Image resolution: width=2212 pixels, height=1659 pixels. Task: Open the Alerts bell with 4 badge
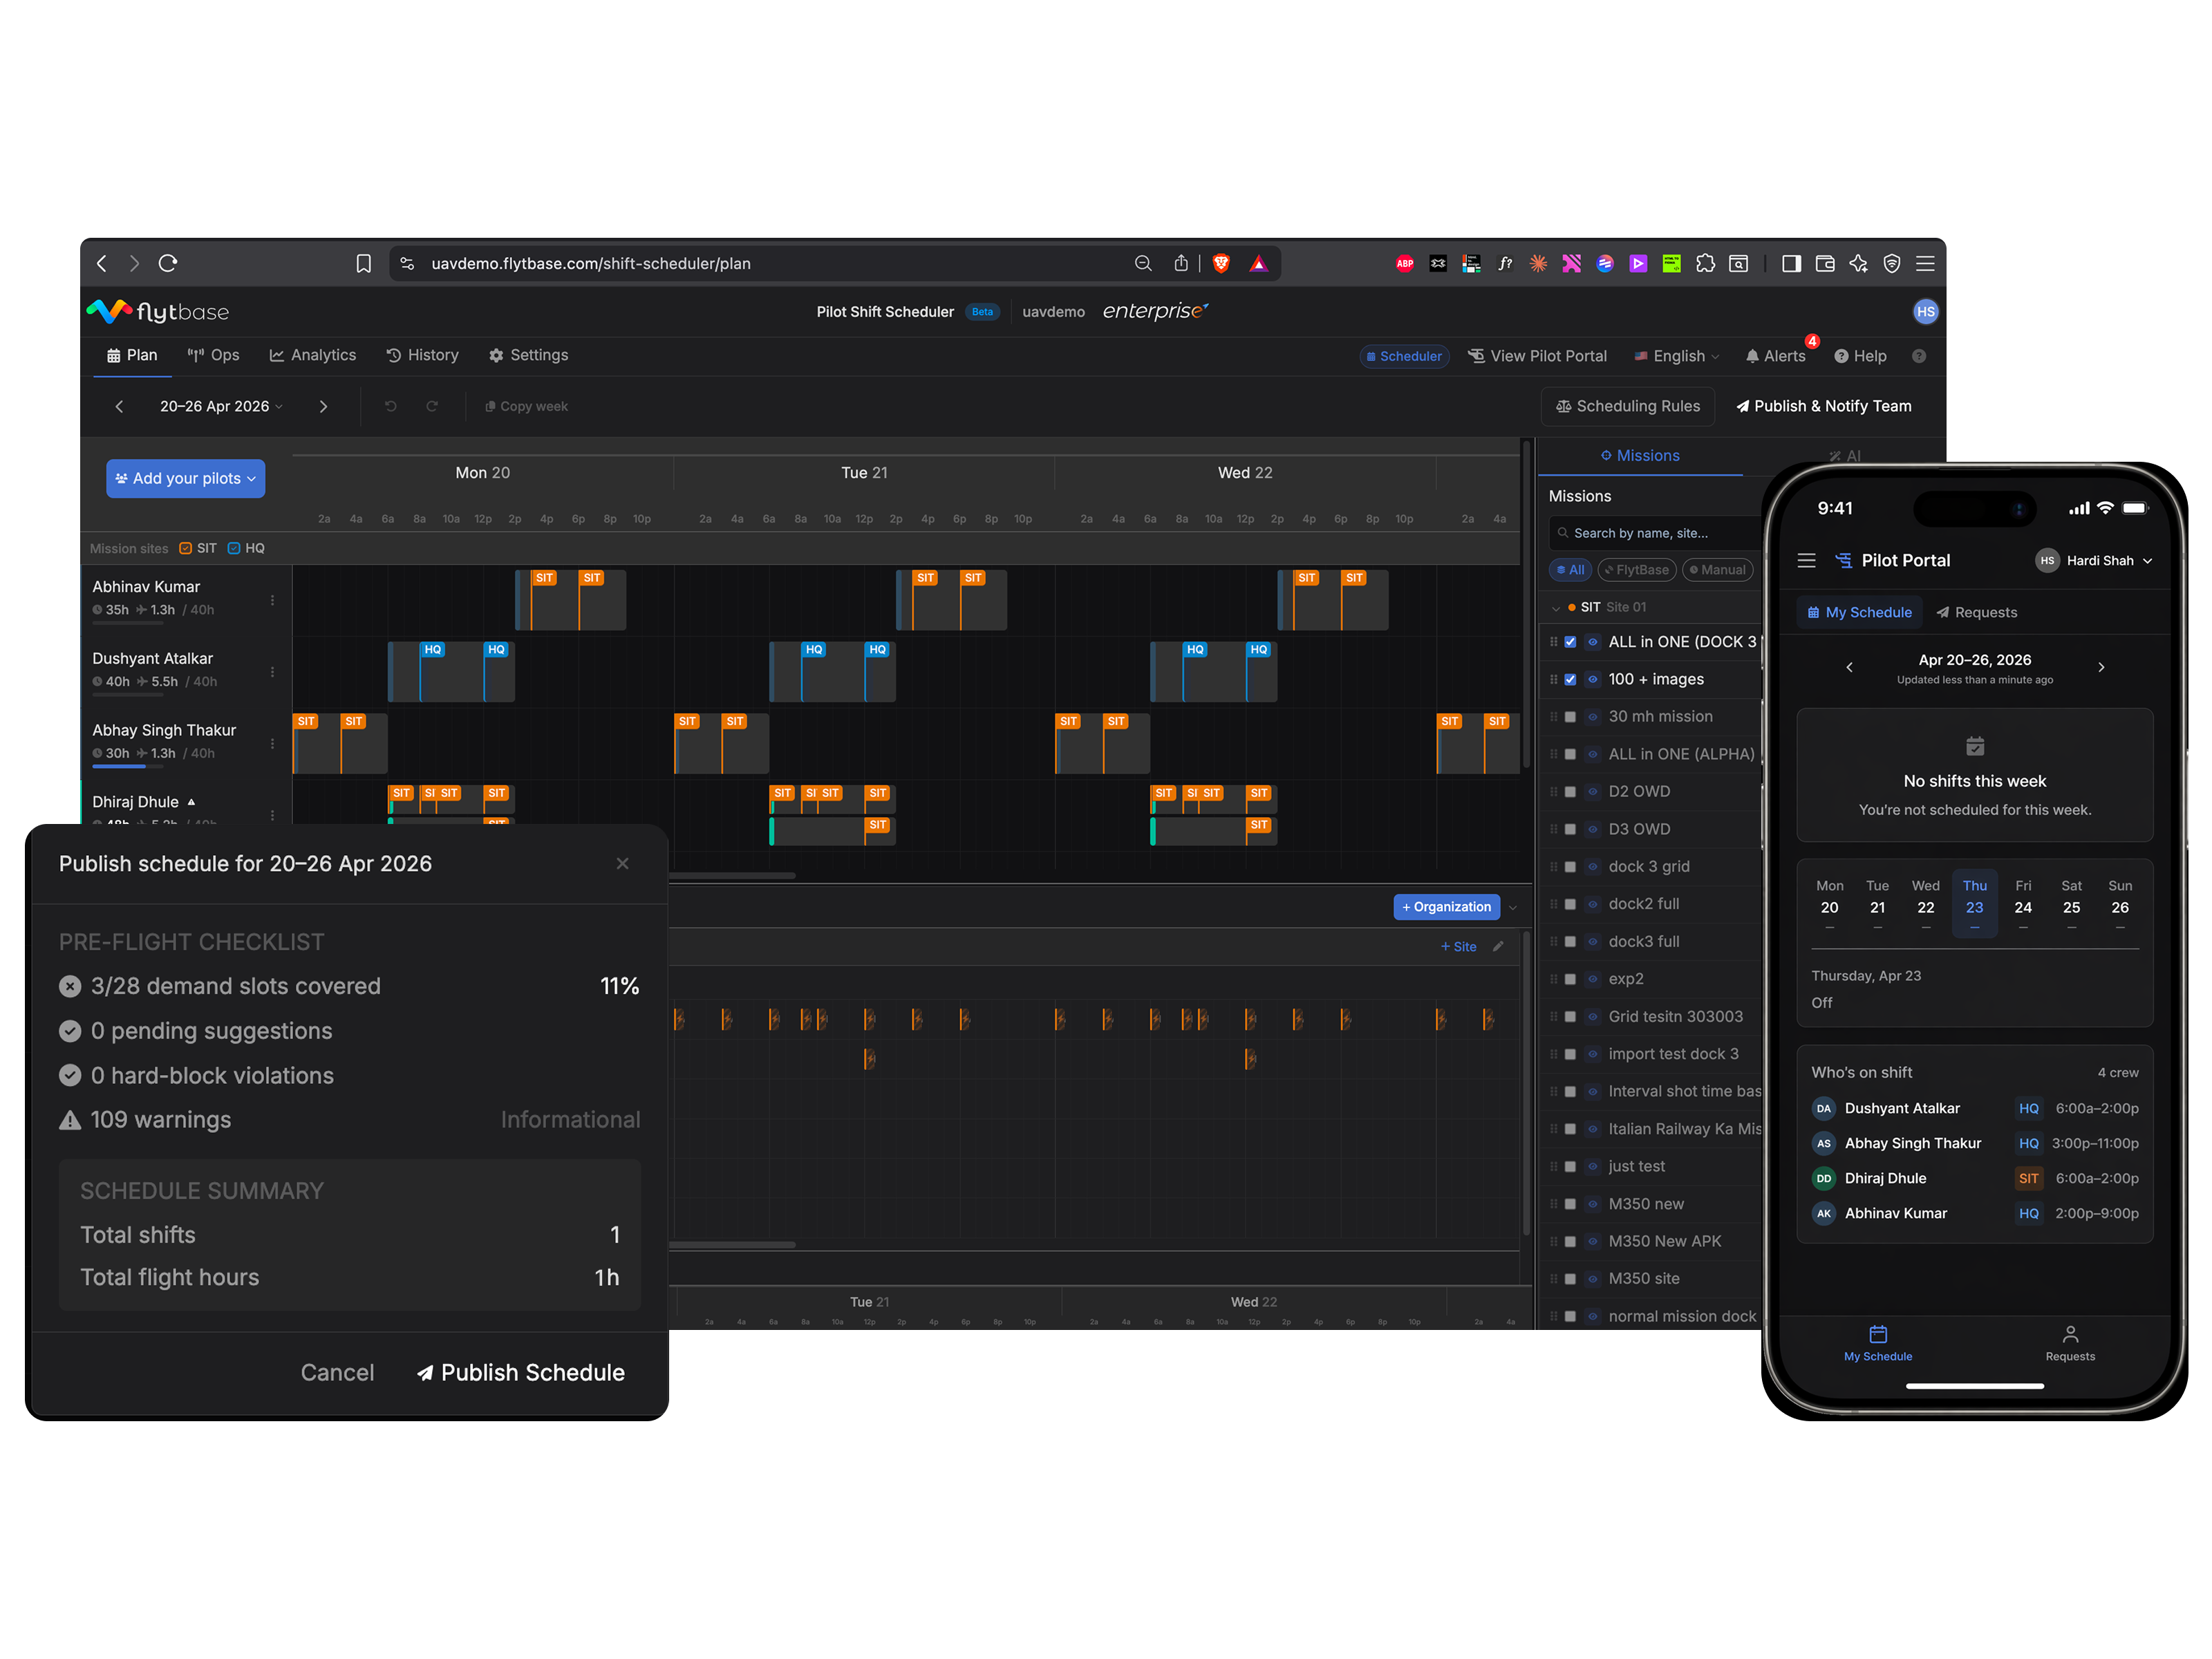tap(1777, 355)
